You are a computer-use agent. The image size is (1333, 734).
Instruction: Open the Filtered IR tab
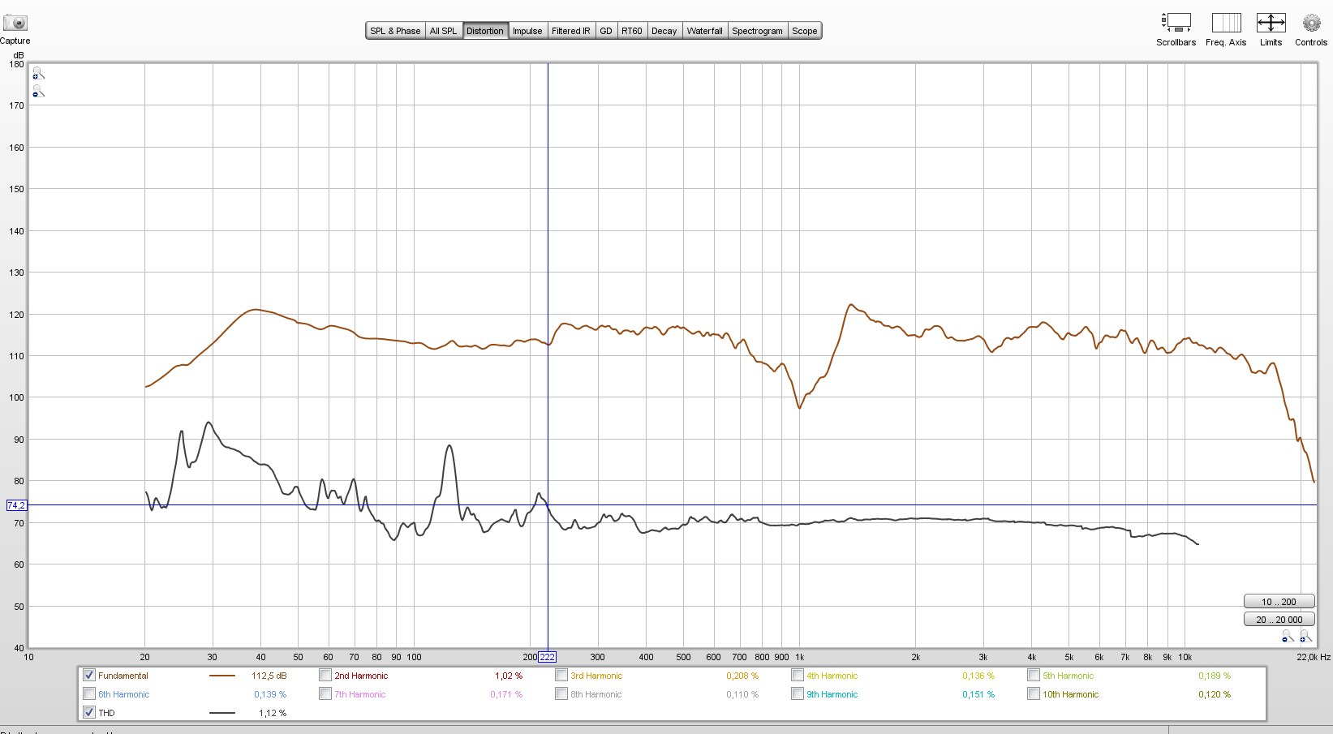[x=571, y=31]
